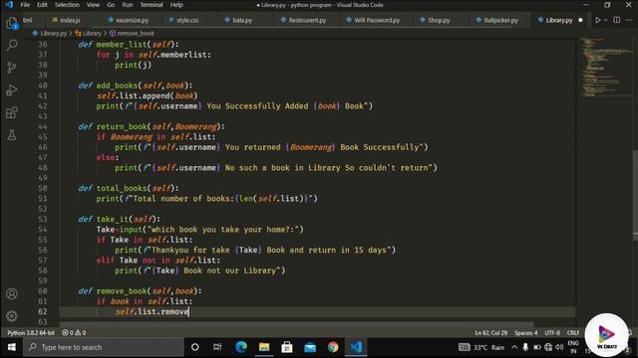
Task: Open File Explorer from taskbar
Action: point(264,347)
